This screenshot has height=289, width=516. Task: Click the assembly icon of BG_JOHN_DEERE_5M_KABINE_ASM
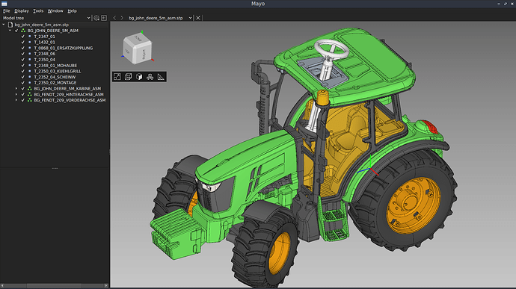point(30,88)
